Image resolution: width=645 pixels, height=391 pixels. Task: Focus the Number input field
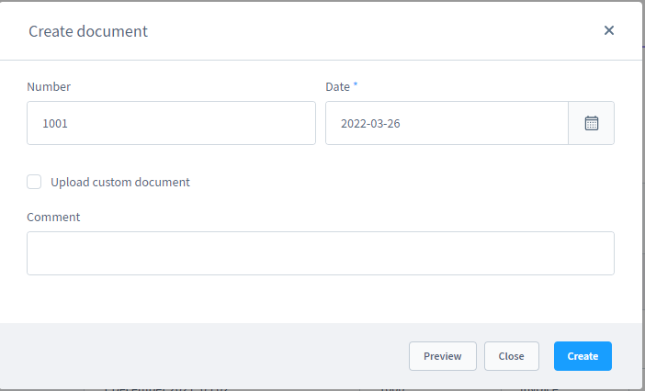pos(171,123)
